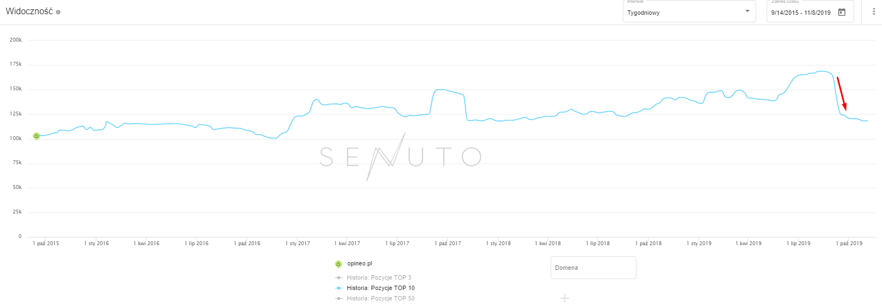Expand the Tygodniowy interval dropdown arrow
Viewport: 882px width, 307px height.
[747, 11]
